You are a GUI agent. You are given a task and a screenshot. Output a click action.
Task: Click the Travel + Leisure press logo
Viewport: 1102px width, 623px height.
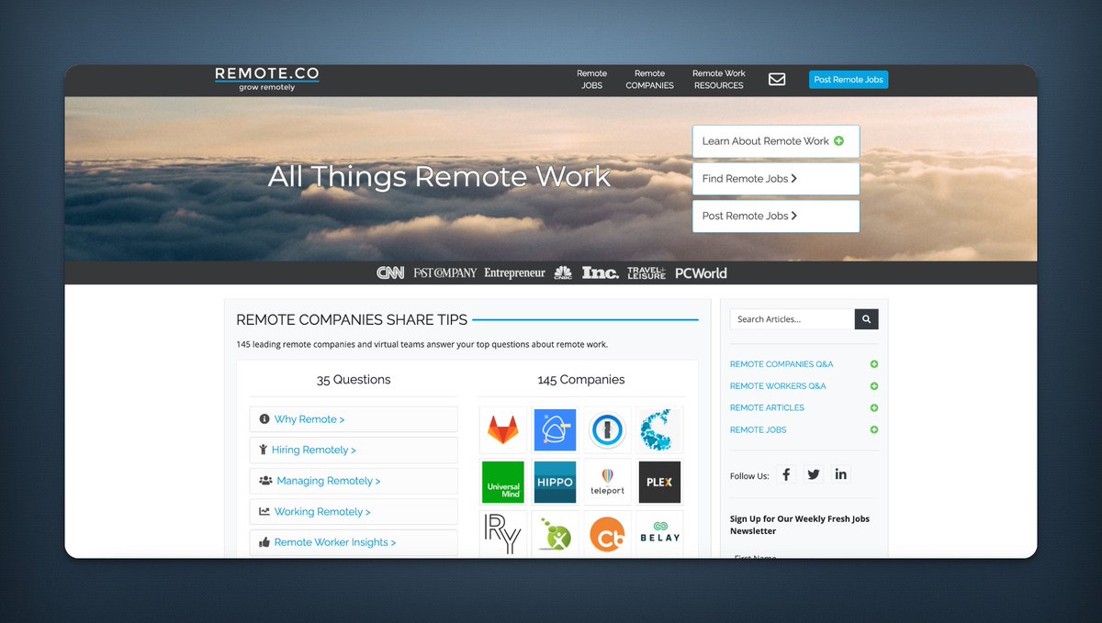(647, 273)
